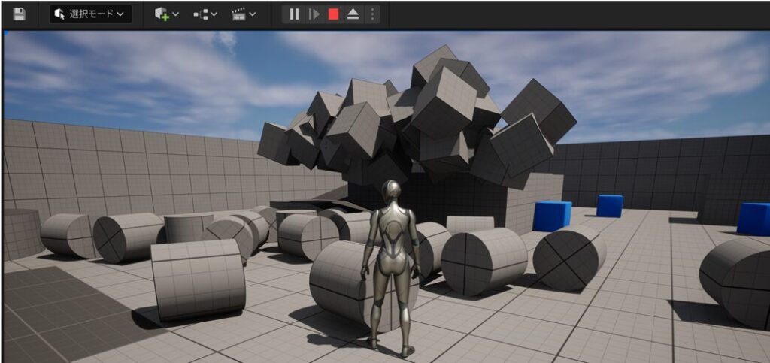
Task: Open the cinematics clapperboard dropdown
Action: point(244,14)
